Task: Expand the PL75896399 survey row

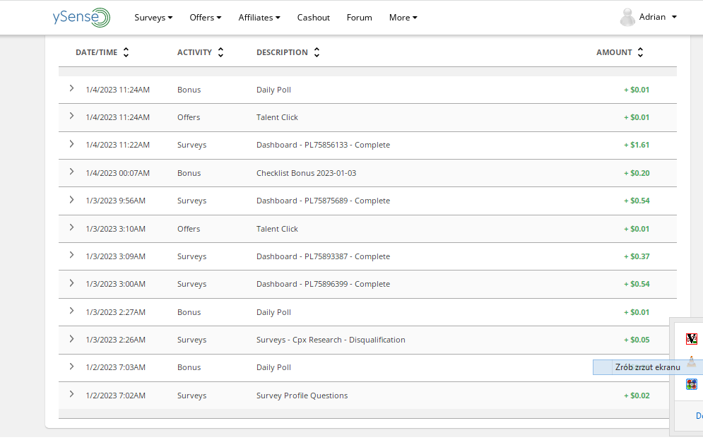Action: 71,283
